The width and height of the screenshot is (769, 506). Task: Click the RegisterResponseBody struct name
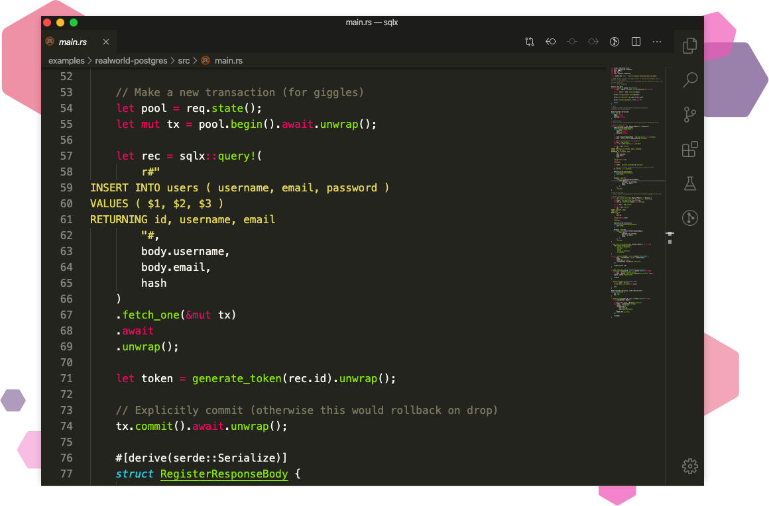[x=224, y=474]
